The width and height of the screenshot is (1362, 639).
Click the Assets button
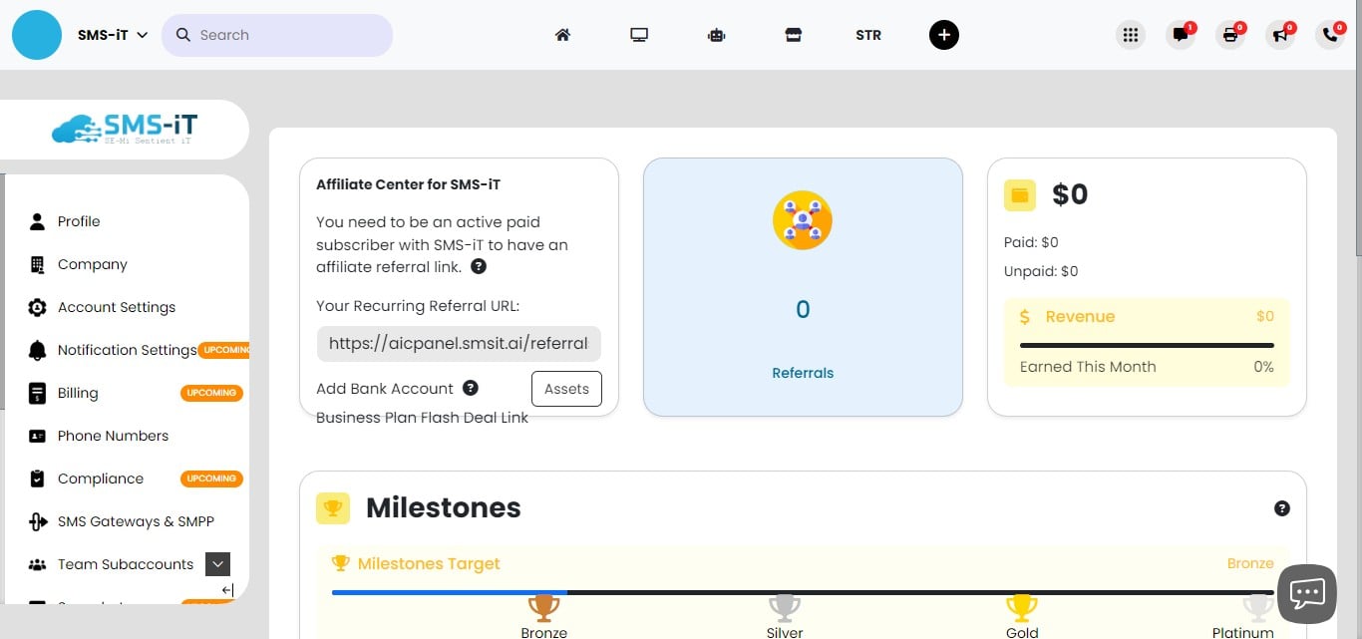(x=566, y=389)
